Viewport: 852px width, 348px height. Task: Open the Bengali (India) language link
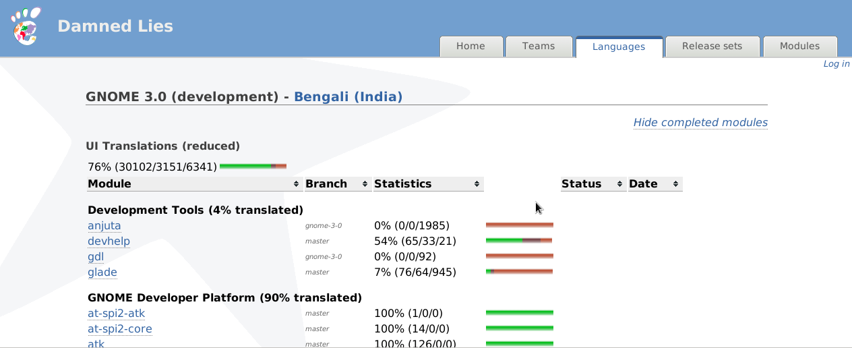pyautogui.click(x=348, y=96)
